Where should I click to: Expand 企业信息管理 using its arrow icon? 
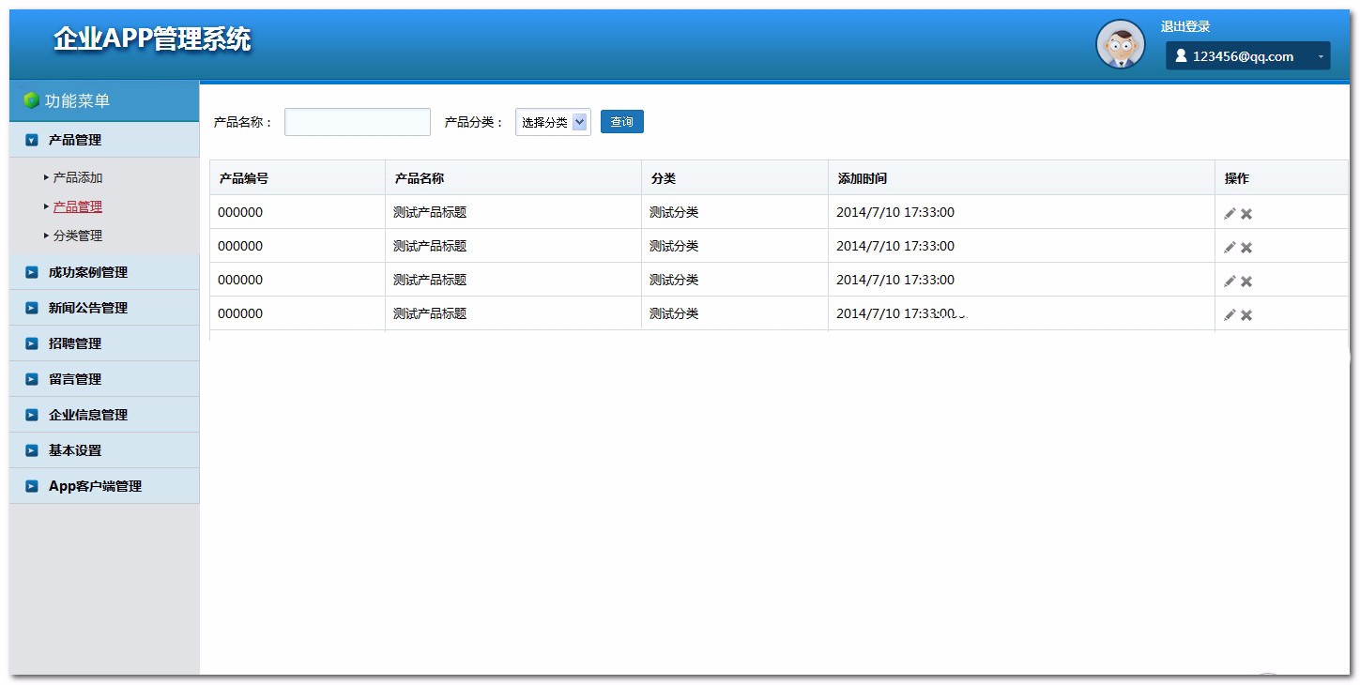point(32,415)
